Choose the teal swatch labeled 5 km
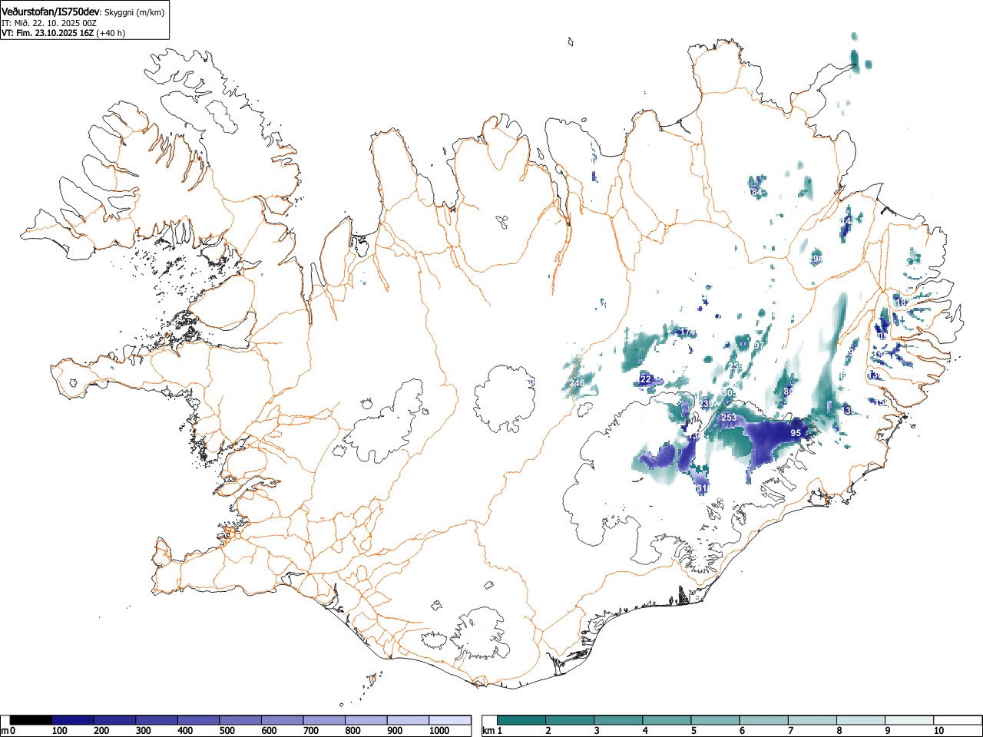Screen dimensions: 983x737 pyautogui.click(x=716, y=720)
